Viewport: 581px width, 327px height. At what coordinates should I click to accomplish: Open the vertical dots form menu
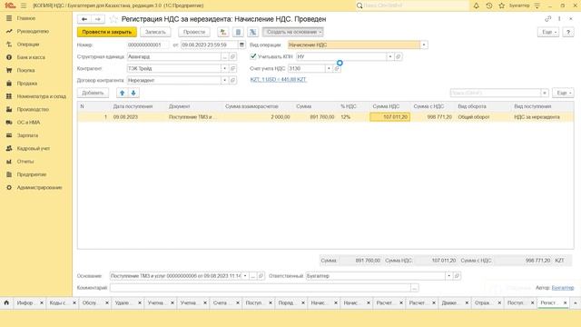click(559, 19)
